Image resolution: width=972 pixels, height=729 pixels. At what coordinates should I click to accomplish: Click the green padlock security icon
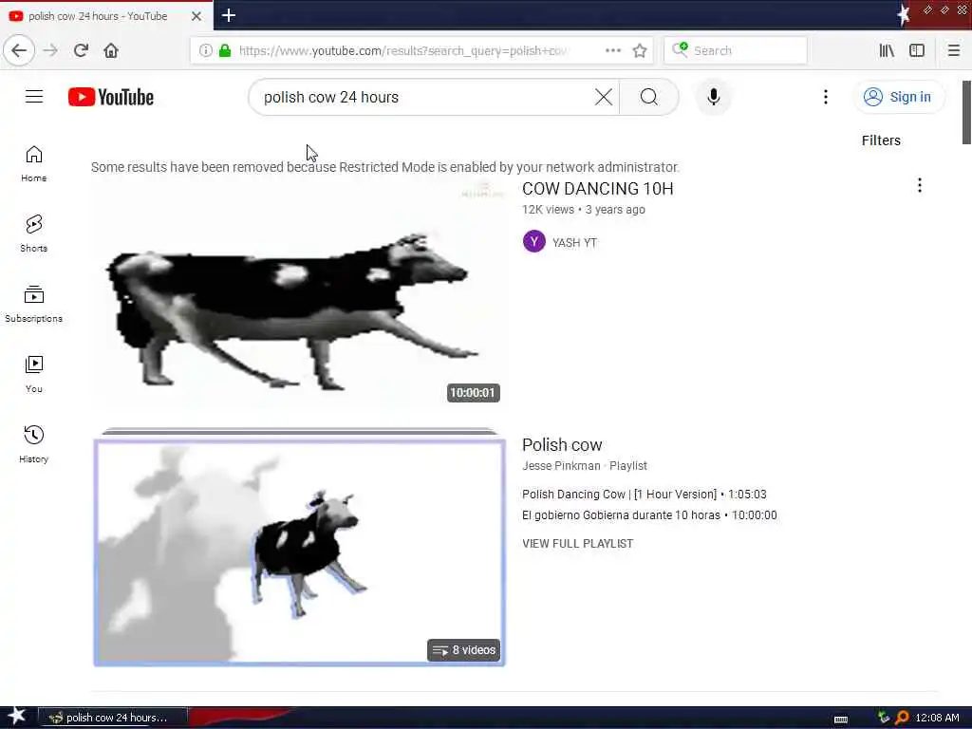click(225, 50)
